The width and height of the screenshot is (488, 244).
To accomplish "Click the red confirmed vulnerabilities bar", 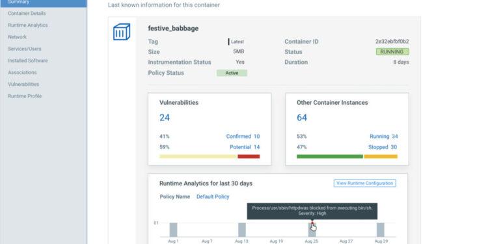I will click(x=249, y=157).
